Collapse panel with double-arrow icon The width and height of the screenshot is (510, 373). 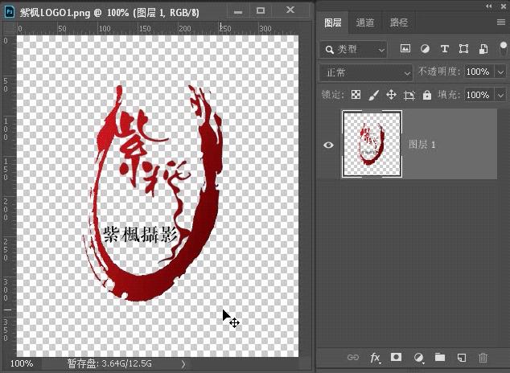click(488, 6)
